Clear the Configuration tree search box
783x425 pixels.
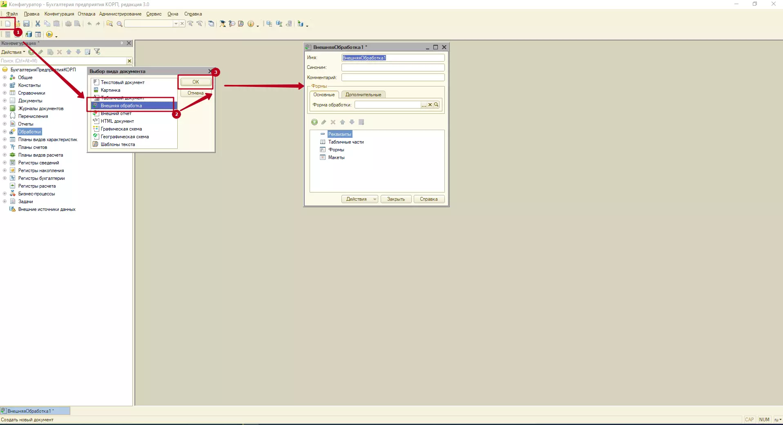(x=129, y=61)
